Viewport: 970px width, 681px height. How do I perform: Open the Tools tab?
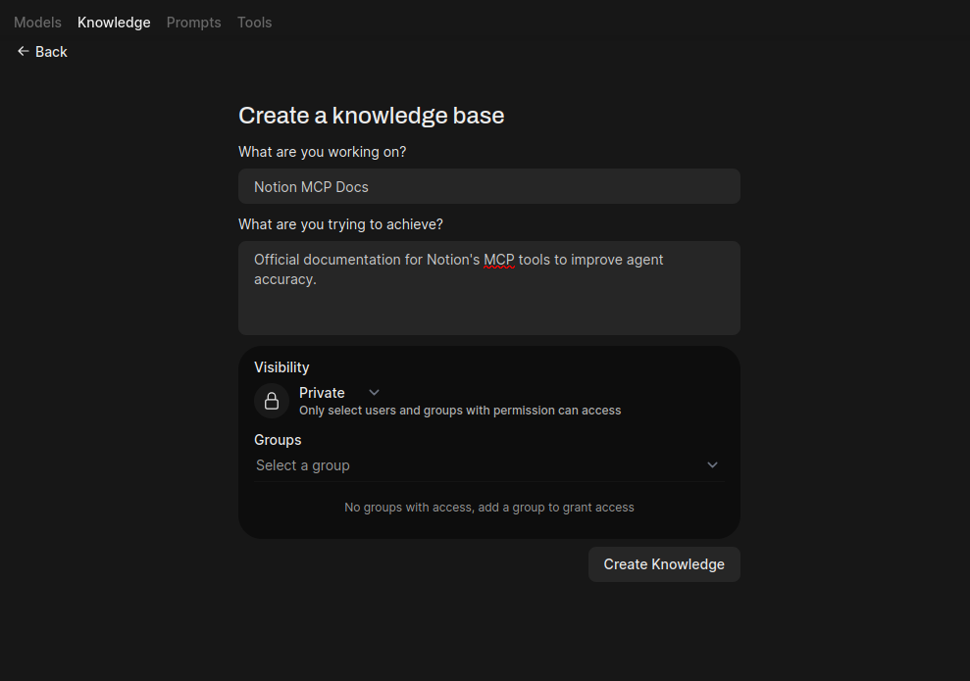(254, 22)
